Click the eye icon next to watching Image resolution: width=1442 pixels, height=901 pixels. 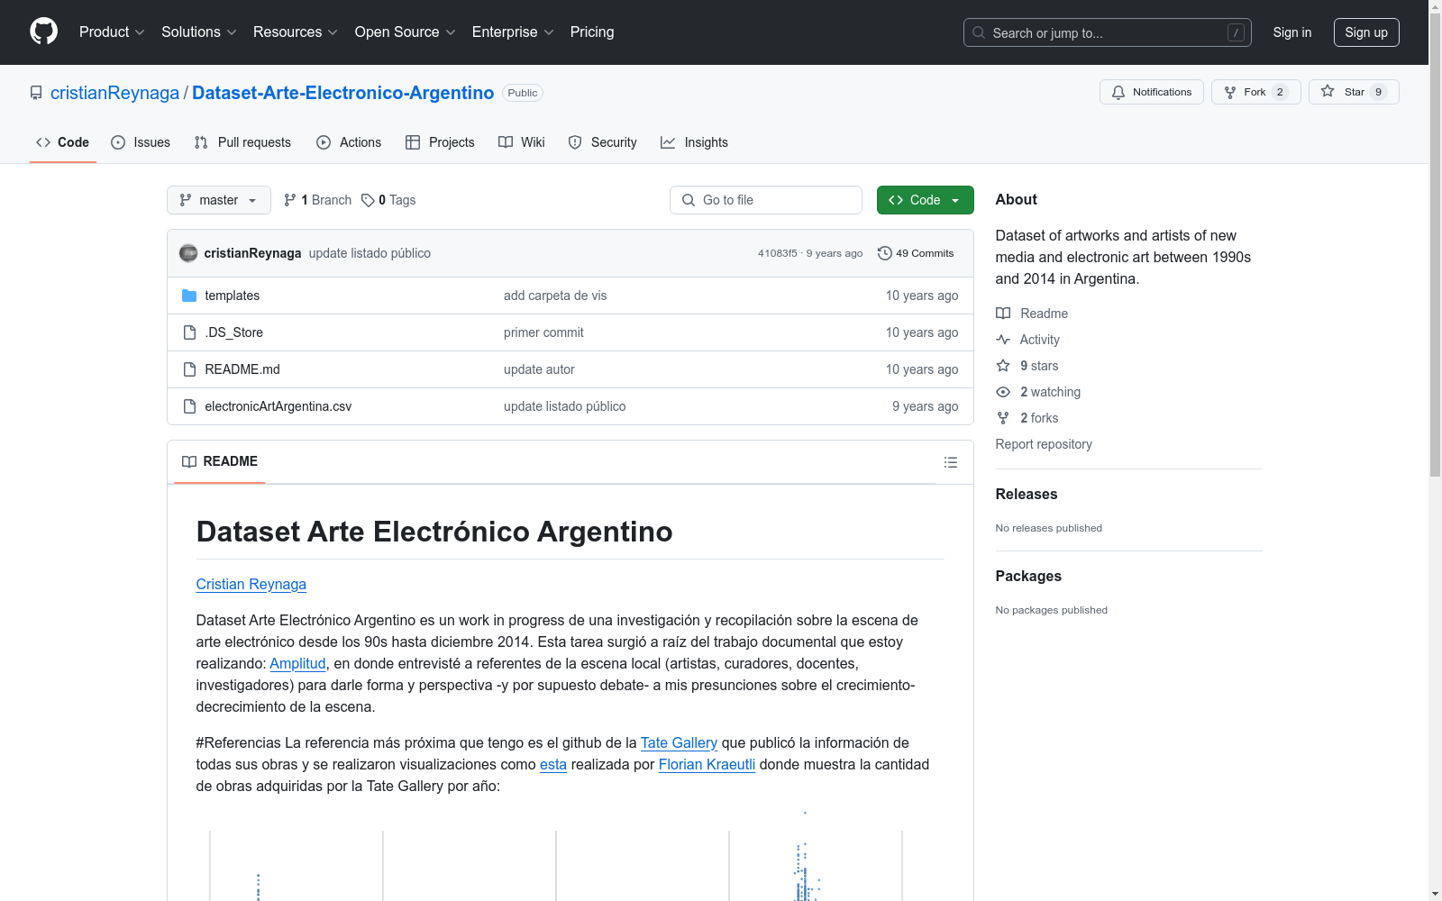[1003, 392]
